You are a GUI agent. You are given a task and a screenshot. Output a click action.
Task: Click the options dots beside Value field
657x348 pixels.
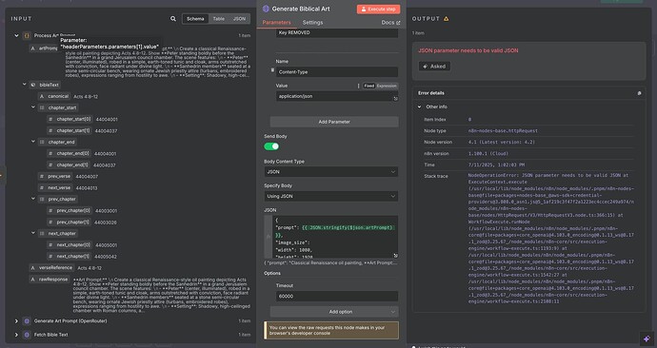pyautogui.click(x=358, y=86)
